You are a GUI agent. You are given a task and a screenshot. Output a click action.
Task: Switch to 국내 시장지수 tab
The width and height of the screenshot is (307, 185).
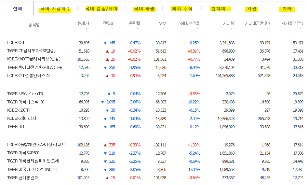point(55,9)
